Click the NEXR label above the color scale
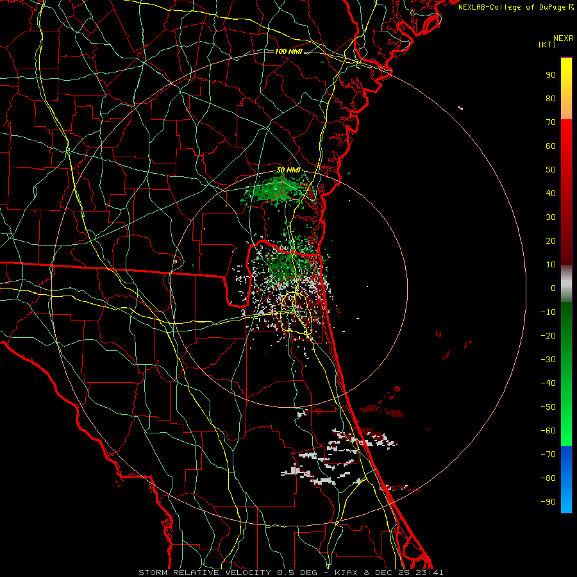Image resolution: width=577 pixels, height=577 pixels. pyautogui.click(x=564, y=38)
